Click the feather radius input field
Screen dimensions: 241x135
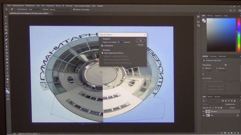[x=120, y=42]
